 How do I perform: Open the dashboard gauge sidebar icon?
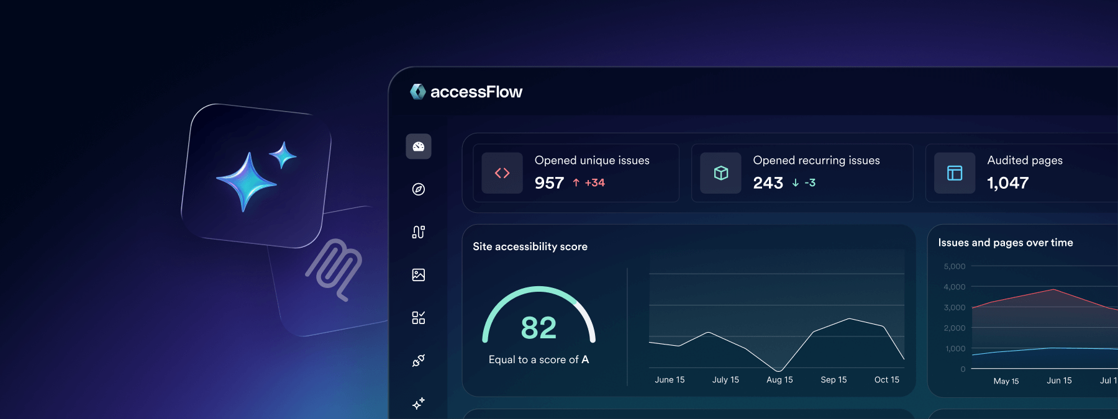click(418, 146)
